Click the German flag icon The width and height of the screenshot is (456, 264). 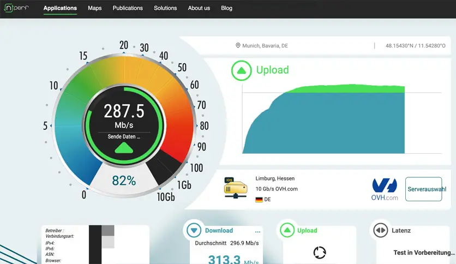(x=259, y=200)
